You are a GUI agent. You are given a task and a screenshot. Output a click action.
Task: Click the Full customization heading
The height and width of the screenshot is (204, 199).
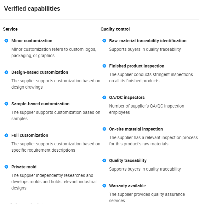pos(30,135)
